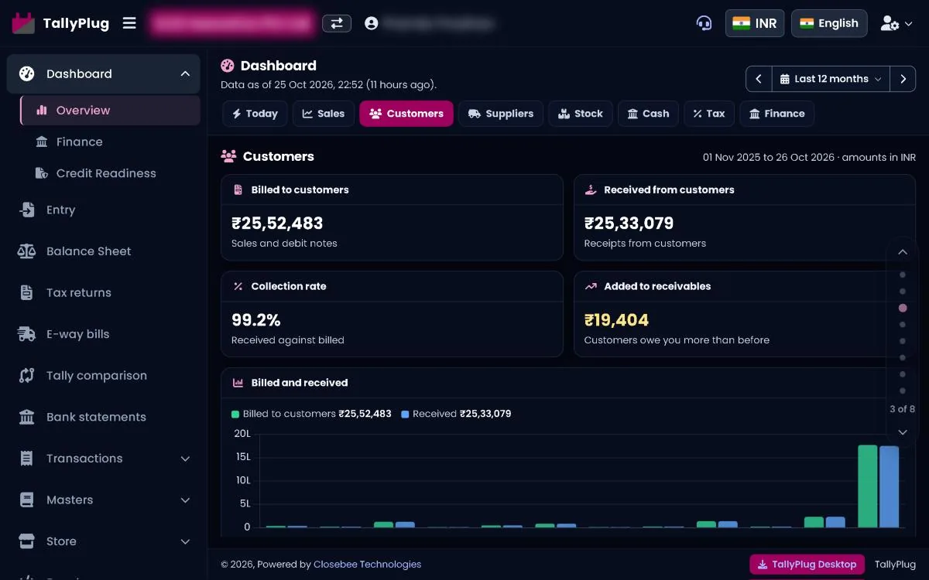Image resolution: width=929 pixels, height=580 pixels.
Task: Switch to Sales tab
Action: 324,114
